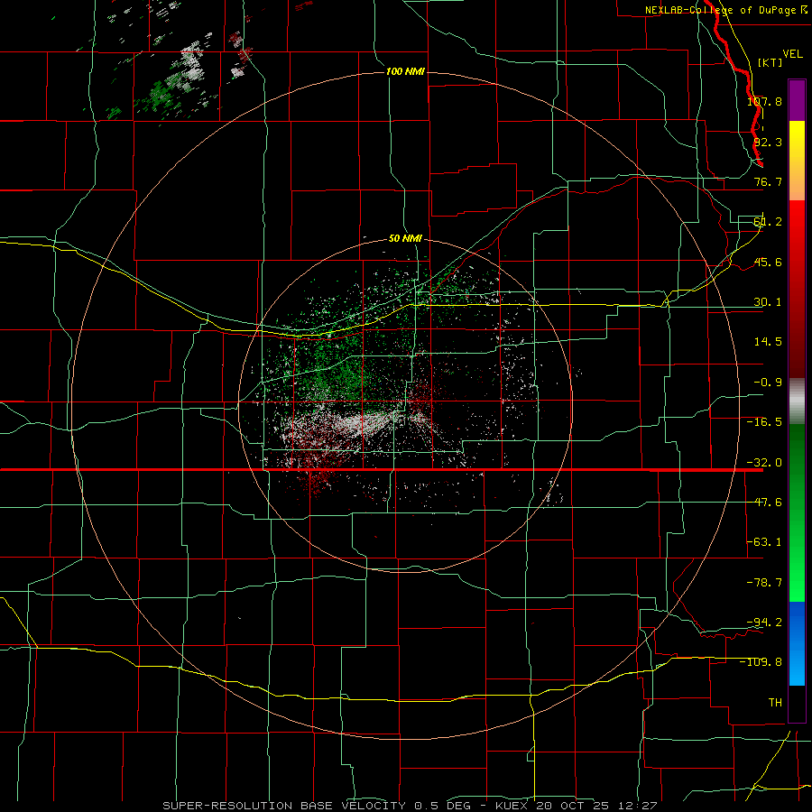Click the VEL legend title
Screen dimensions: 812x812
pyautogui.click(x=792, y=54)
